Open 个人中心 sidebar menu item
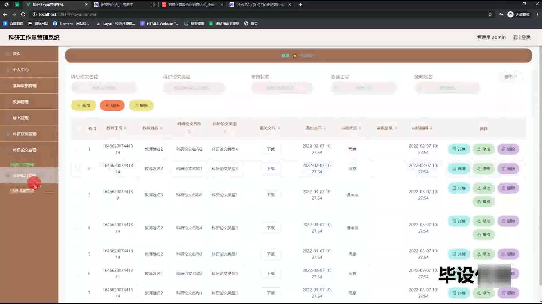The height and width of the screenshot is (304, 542). tap(21, 70)
